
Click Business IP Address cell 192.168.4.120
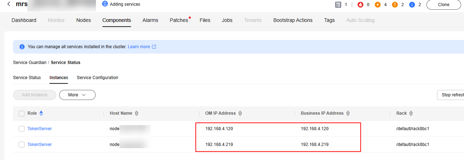click(x=315, y=129)
